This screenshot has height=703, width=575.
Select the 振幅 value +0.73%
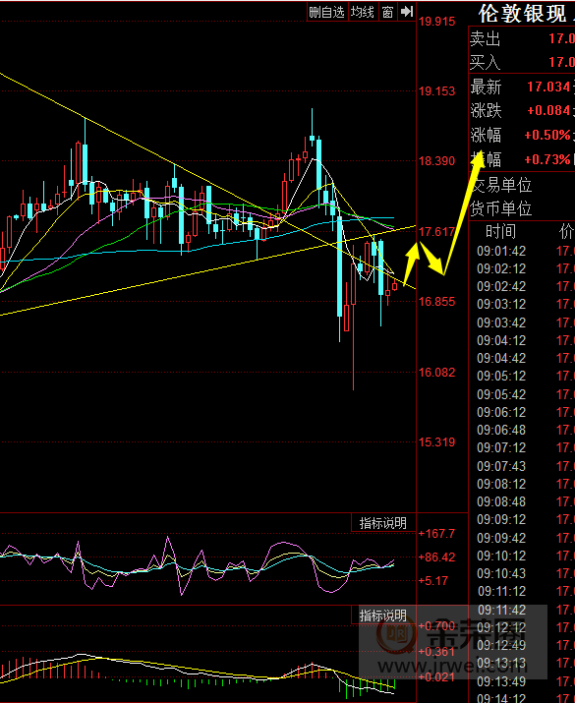pos(547,159)
